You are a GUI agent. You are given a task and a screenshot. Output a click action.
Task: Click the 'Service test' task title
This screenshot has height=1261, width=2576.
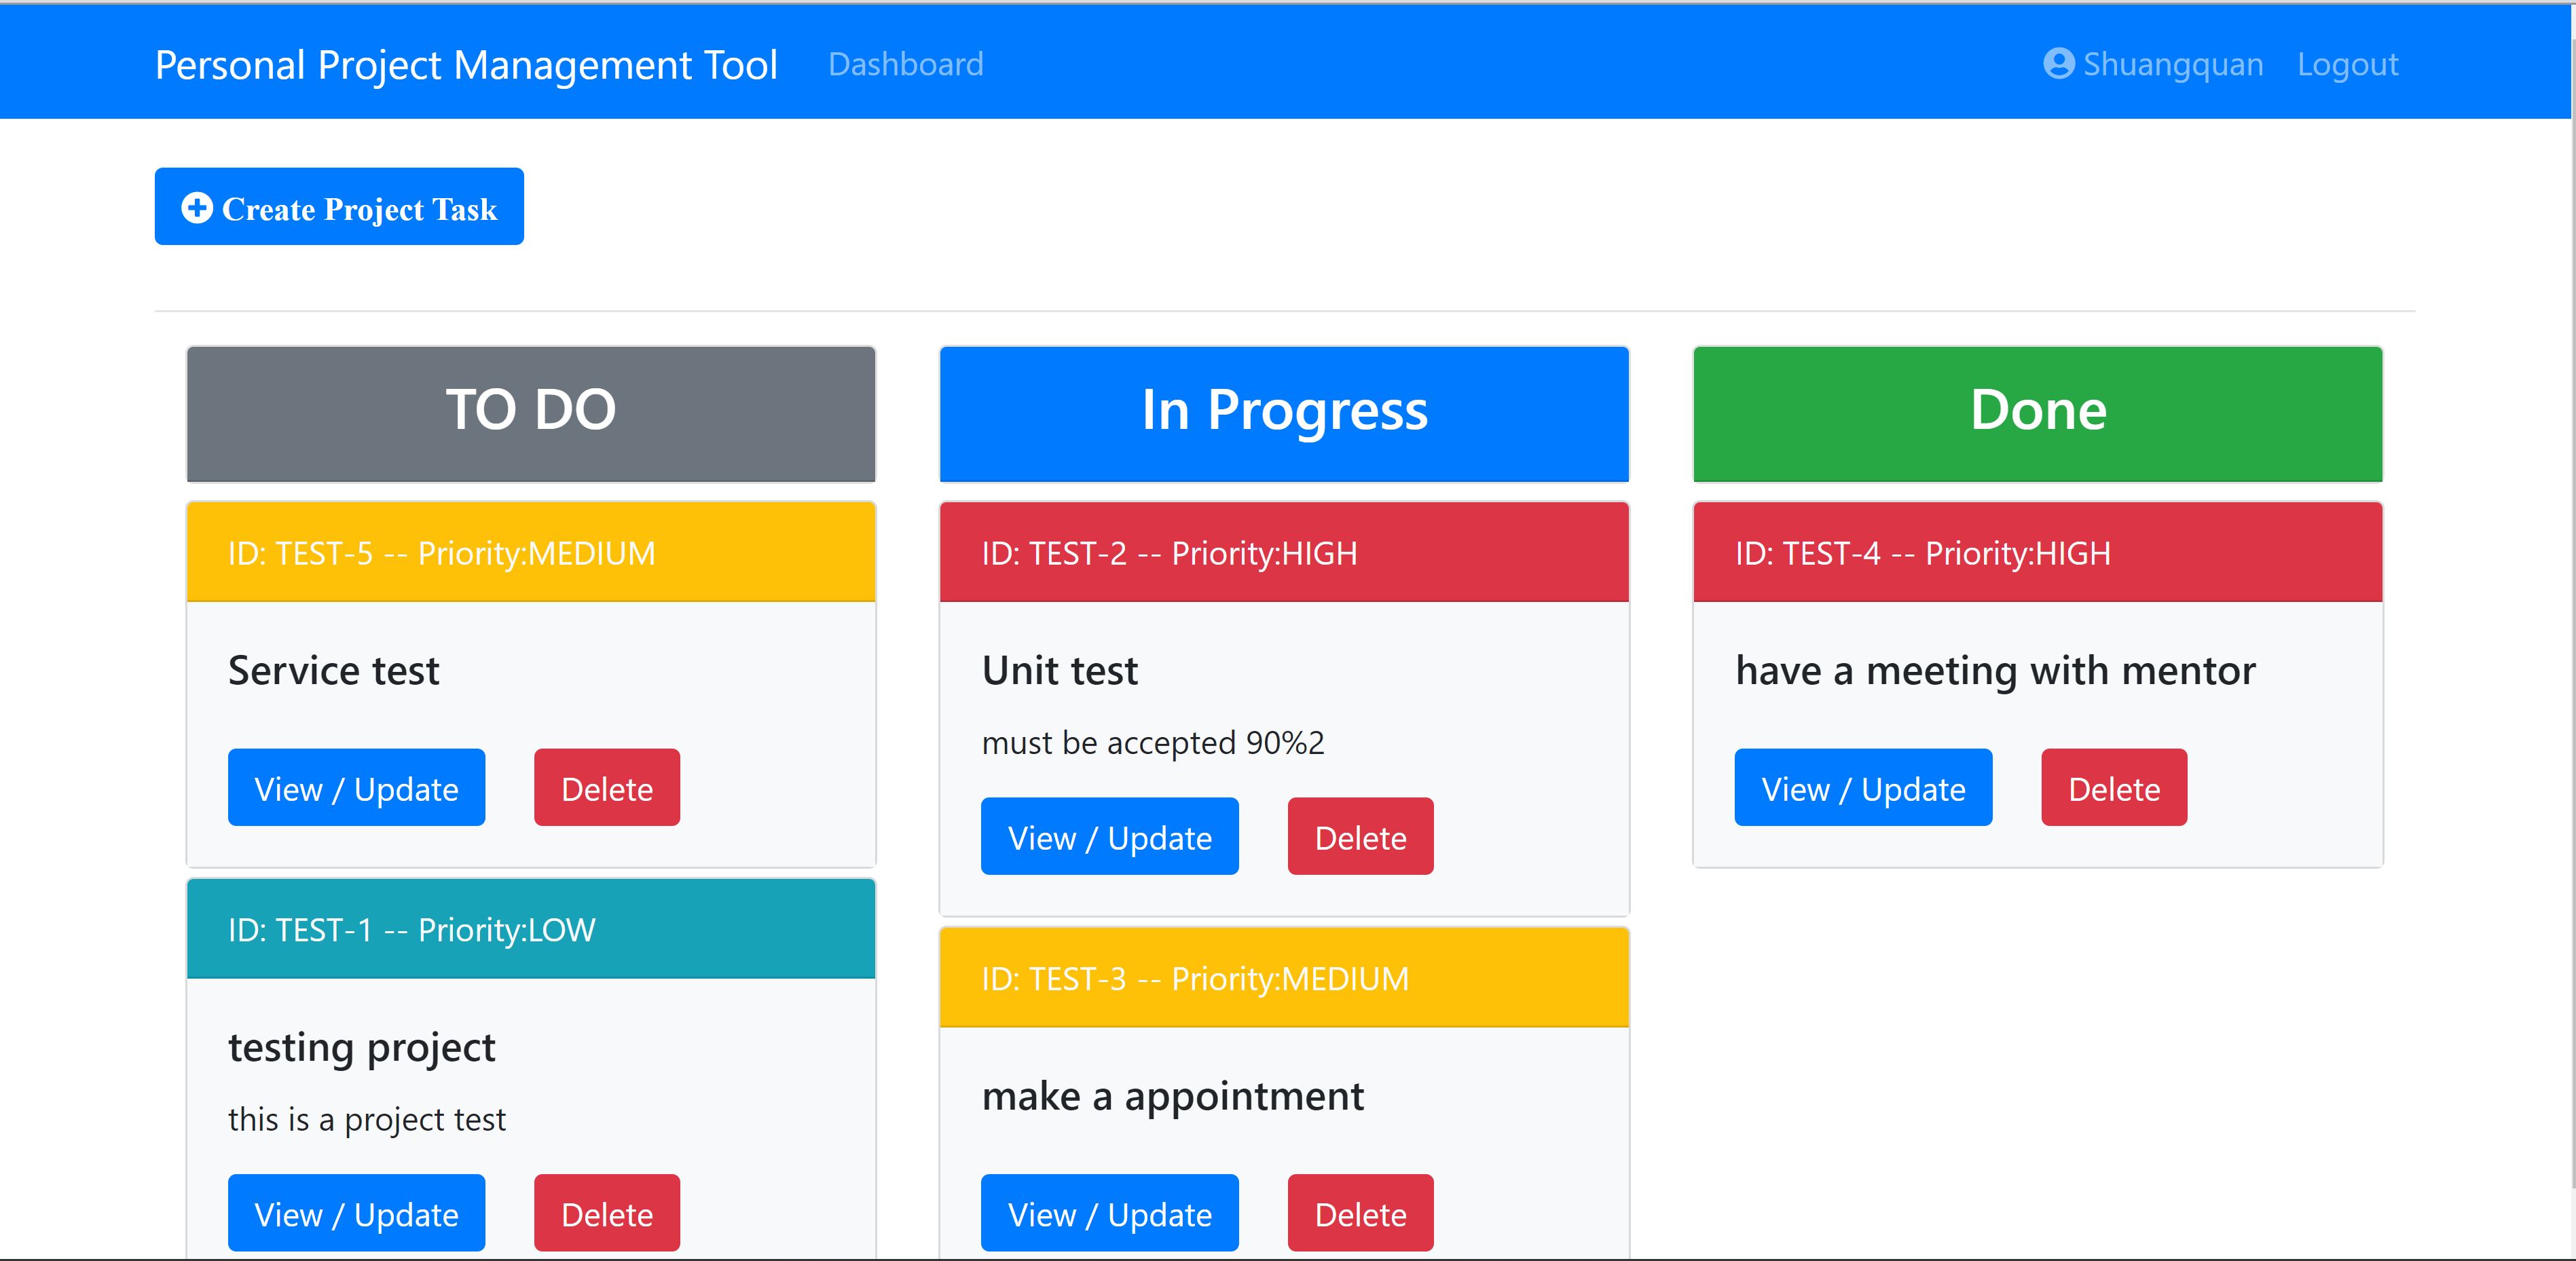334,669
